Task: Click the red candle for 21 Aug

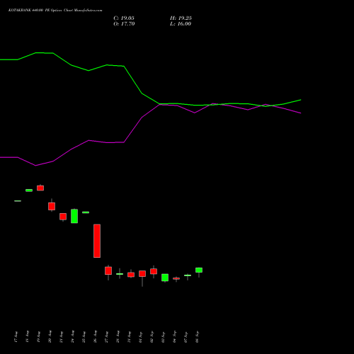Action: 63,217
